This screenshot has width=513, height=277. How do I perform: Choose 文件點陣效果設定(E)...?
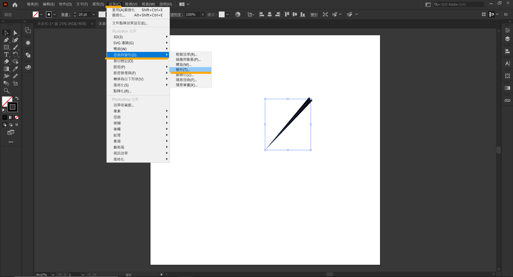pos(138,23)
